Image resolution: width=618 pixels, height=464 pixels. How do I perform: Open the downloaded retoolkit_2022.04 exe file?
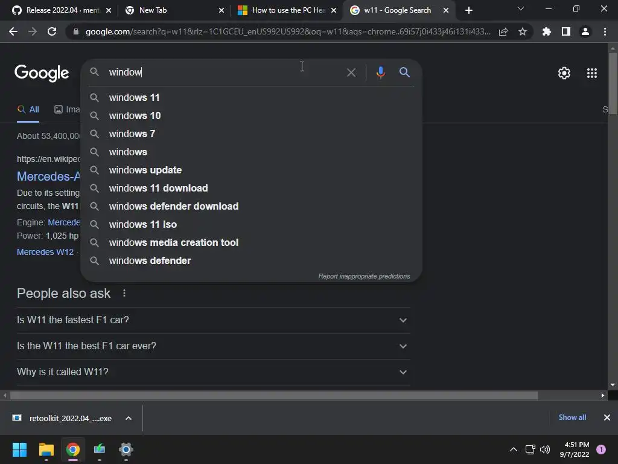(x=62, y=418)
